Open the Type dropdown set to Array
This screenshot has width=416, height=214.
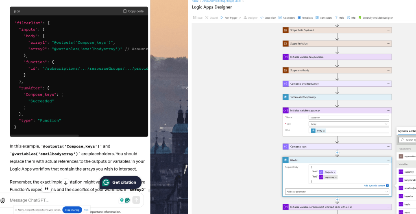(x=349, y=124)
